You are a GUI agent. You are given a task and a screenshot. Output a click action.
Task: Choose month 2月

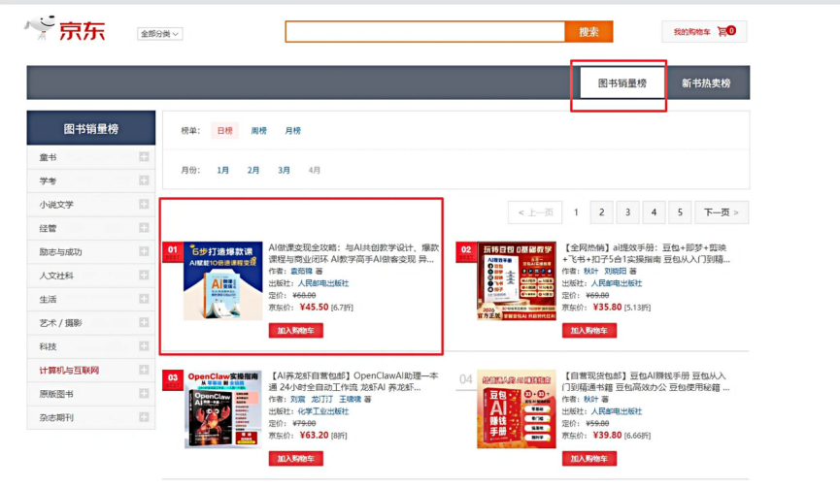[253, 170]
